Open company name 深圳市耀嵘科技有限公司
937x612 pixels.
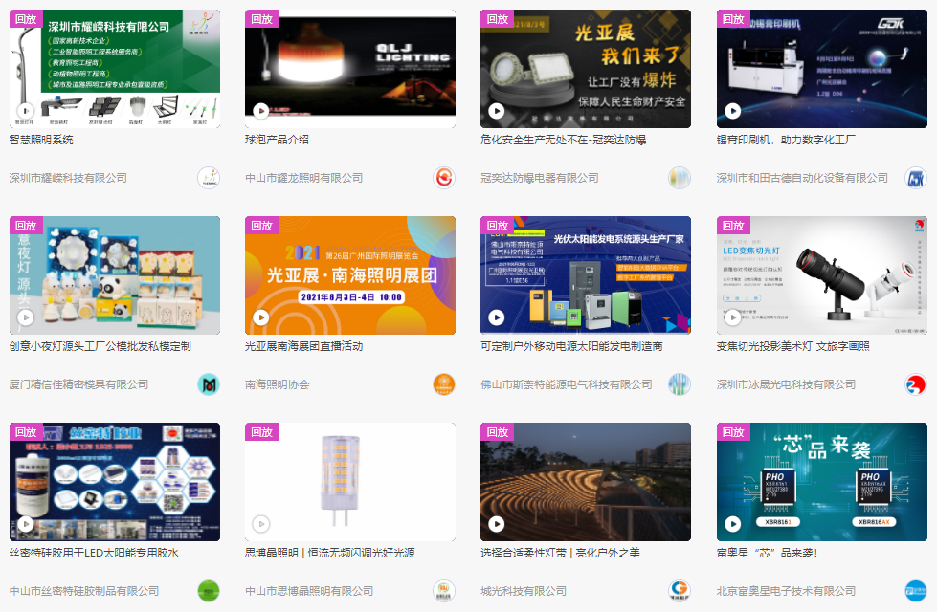click(x=68, y=178)
